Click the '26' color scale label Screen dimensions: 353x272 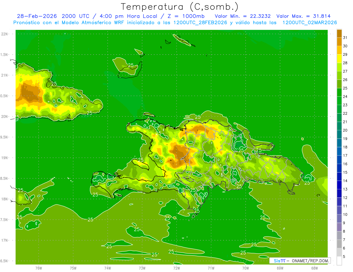pos(345,80)
